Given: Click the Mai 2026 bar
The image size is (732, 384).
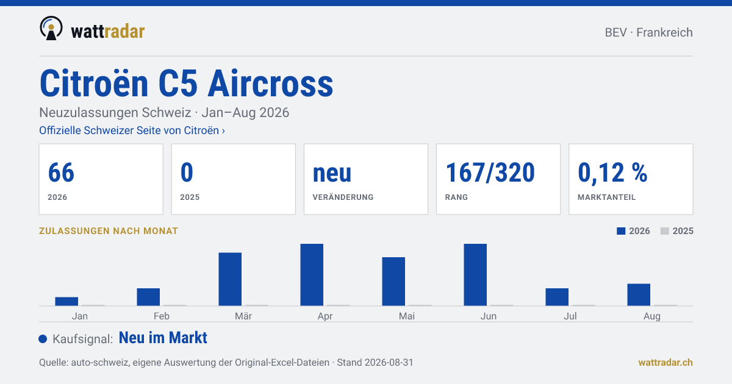Looking at the screenshot, I should click(393, 282).
